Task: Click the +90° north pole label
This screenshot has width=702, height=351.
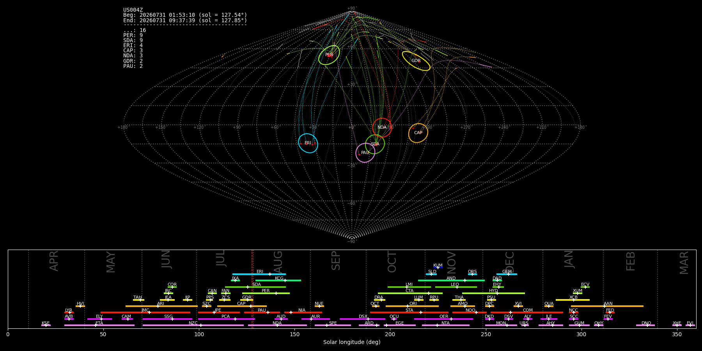Action: click(x=352, y=9)
